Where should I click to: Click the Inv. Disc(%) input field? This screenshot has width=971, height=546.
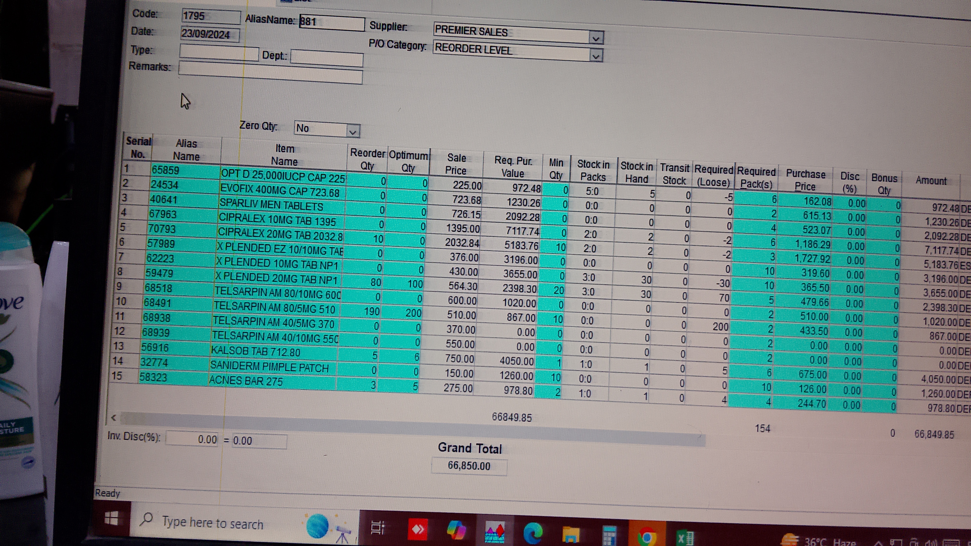tap(191, 439)
